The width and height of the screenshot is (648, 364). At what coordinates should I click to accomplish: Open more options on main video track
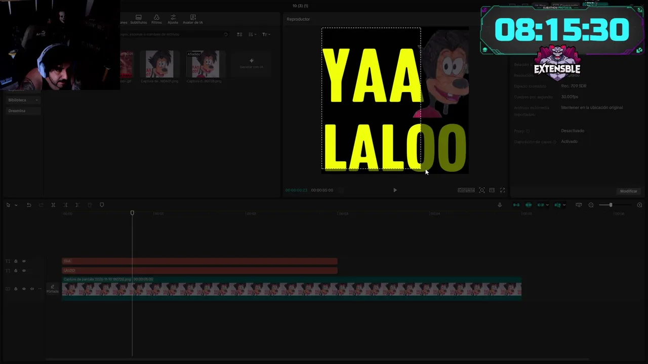40,289
